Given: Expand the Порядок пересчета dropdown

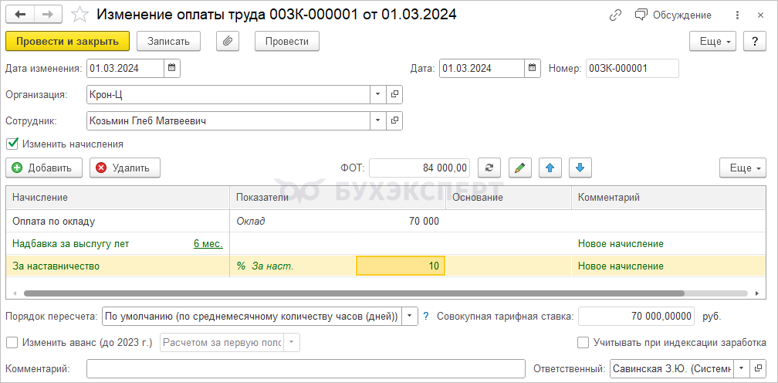Looking at the screenshot, I should click(409, 316).
